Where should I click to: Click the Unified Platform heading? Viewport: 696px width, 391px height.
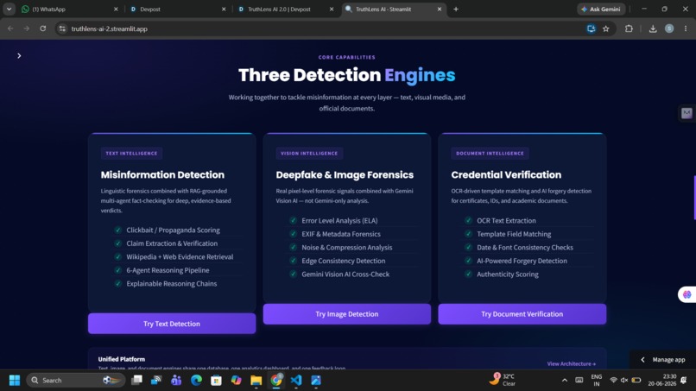(x=121, y=359)
